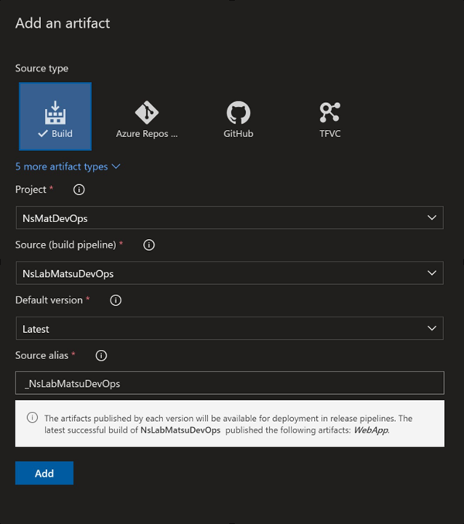Click the WebApp artifact name text
Image resolution: width=464 pixels, height=524 pixels.
[x=370, y=430]
